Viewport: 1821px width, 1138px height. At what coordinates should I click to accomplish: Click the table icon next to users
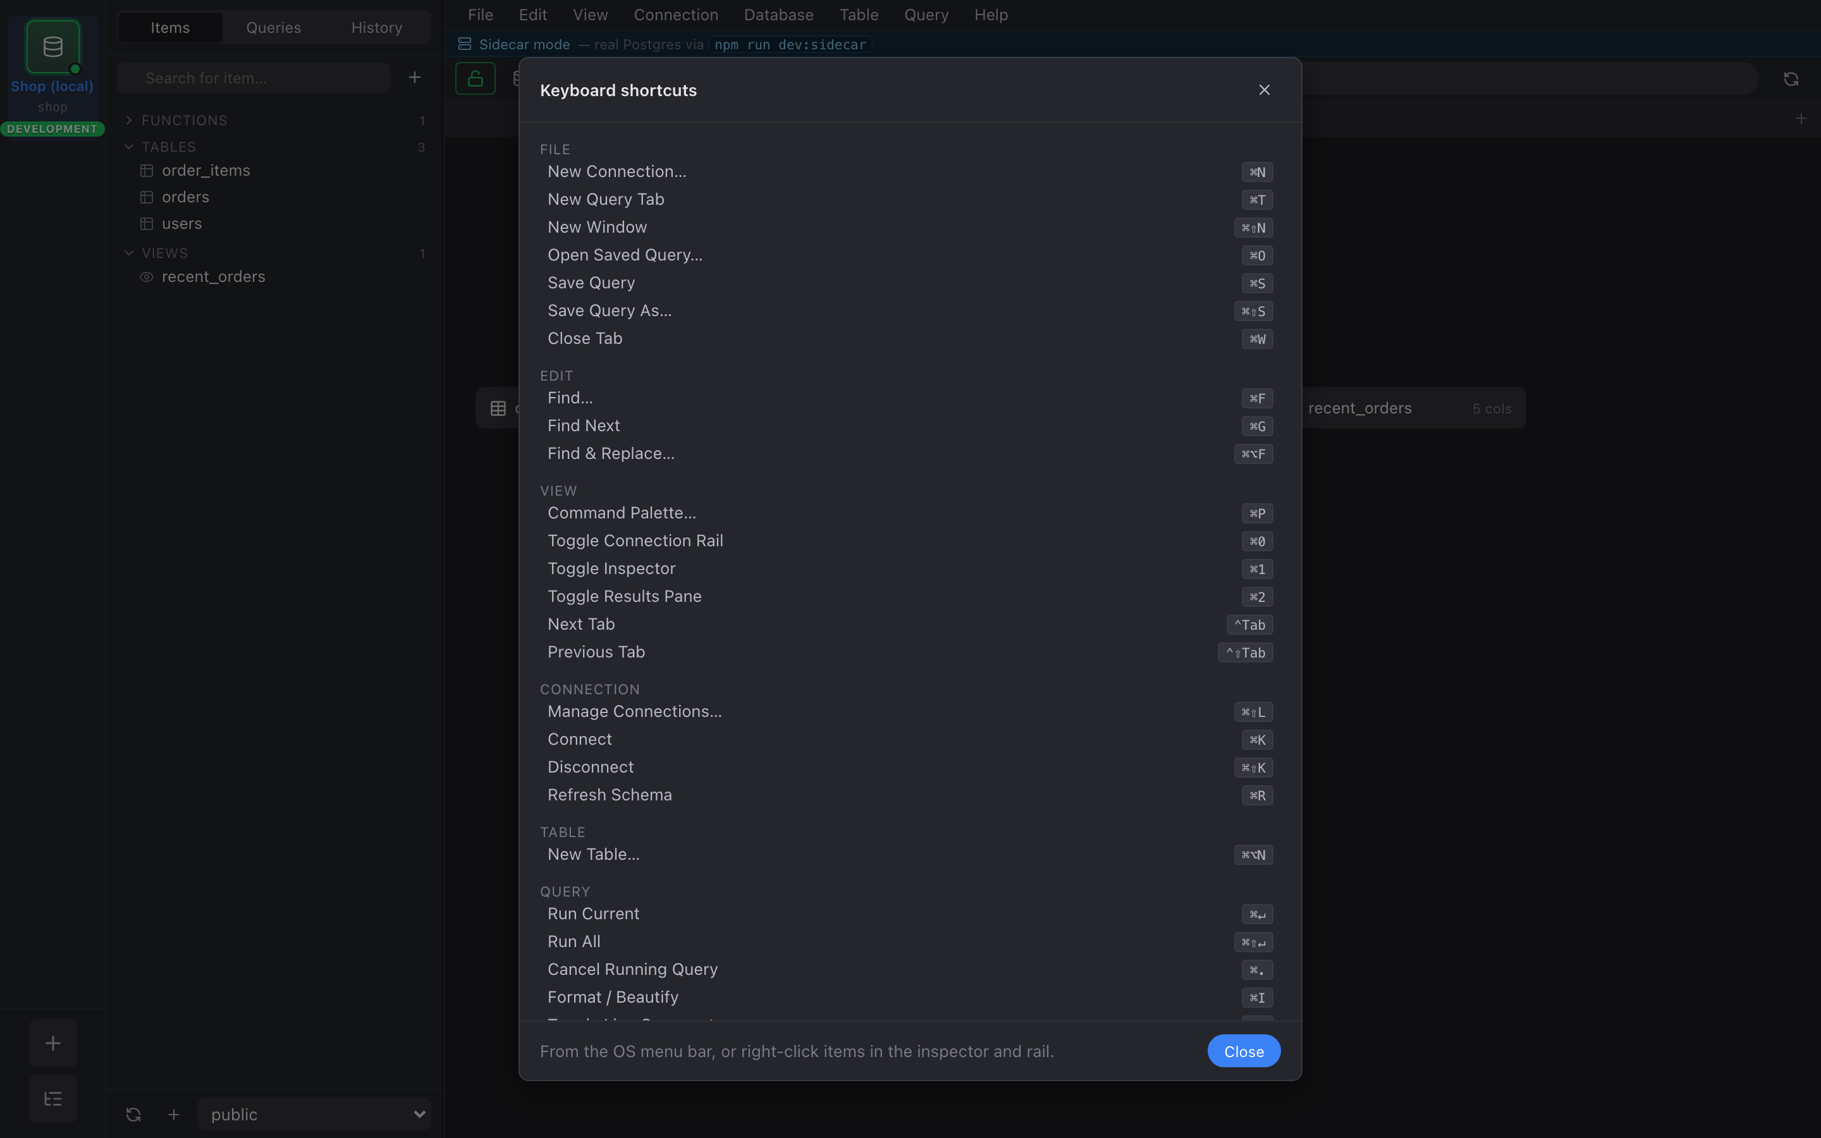(147, 224)
